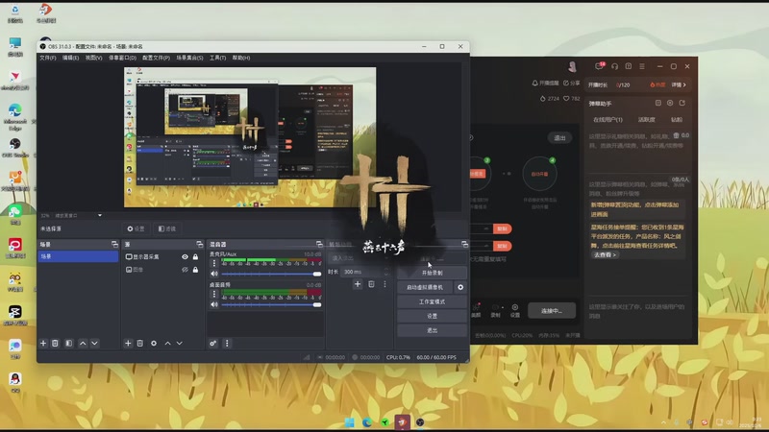Image resolution: width=769 pixels, height=432 pixels.
Task: Open 停靠窗口(D) menu in OBS
Action: 122,58
